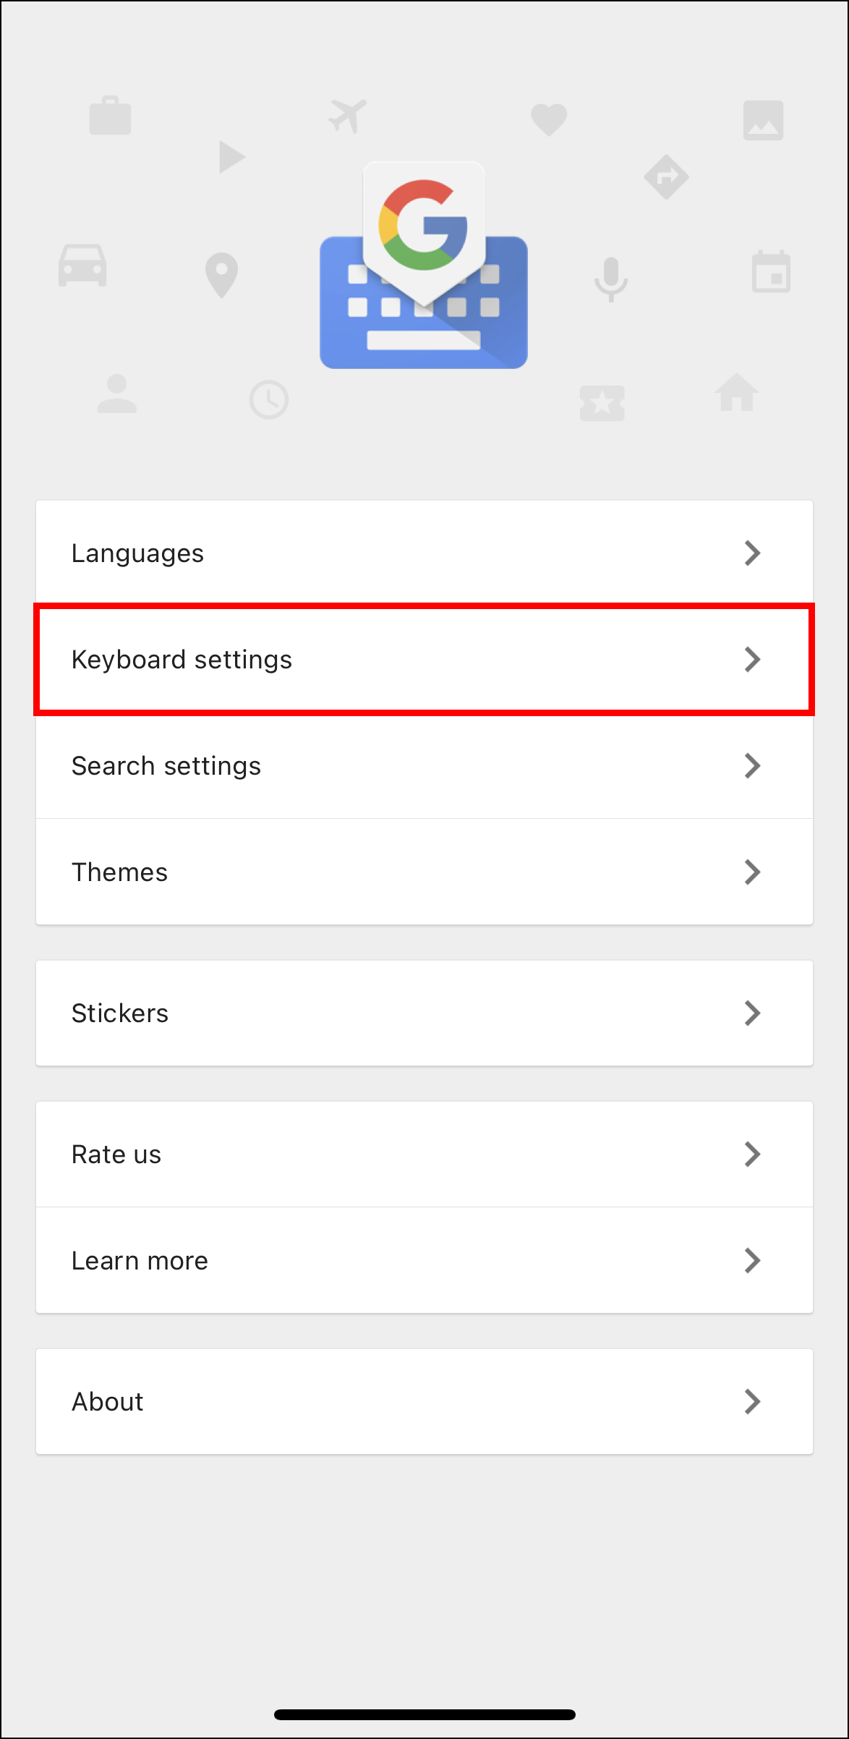Tap the picture image background icon
The height and width of the screenshot is (1739, 849).
click(763, 120)
